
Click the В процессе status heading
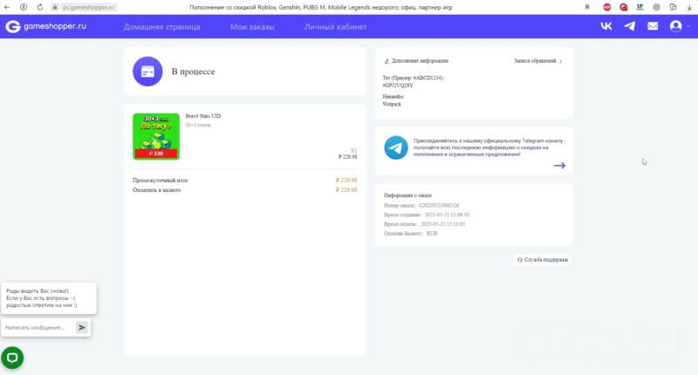click(193, 72)
